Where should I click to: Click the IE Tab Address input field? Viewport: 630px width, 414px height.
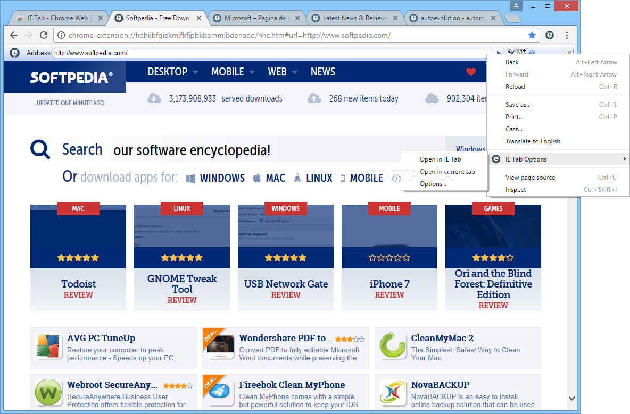coord(273,53)
